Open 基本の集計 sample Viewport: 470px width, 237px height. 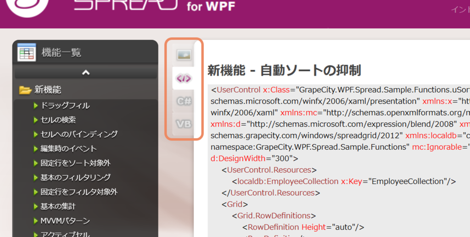click(58, 206)
